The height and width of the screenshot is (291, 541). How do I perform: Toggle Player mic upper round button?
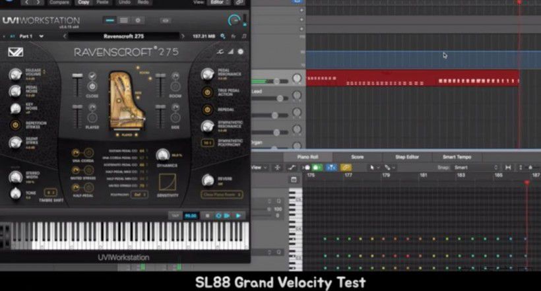92,108
